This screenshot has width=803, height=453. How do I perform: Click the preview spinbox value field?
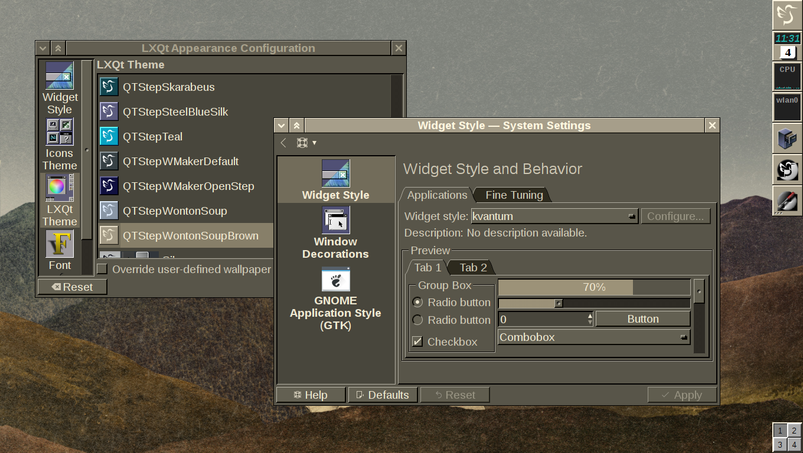coord(542,319)
